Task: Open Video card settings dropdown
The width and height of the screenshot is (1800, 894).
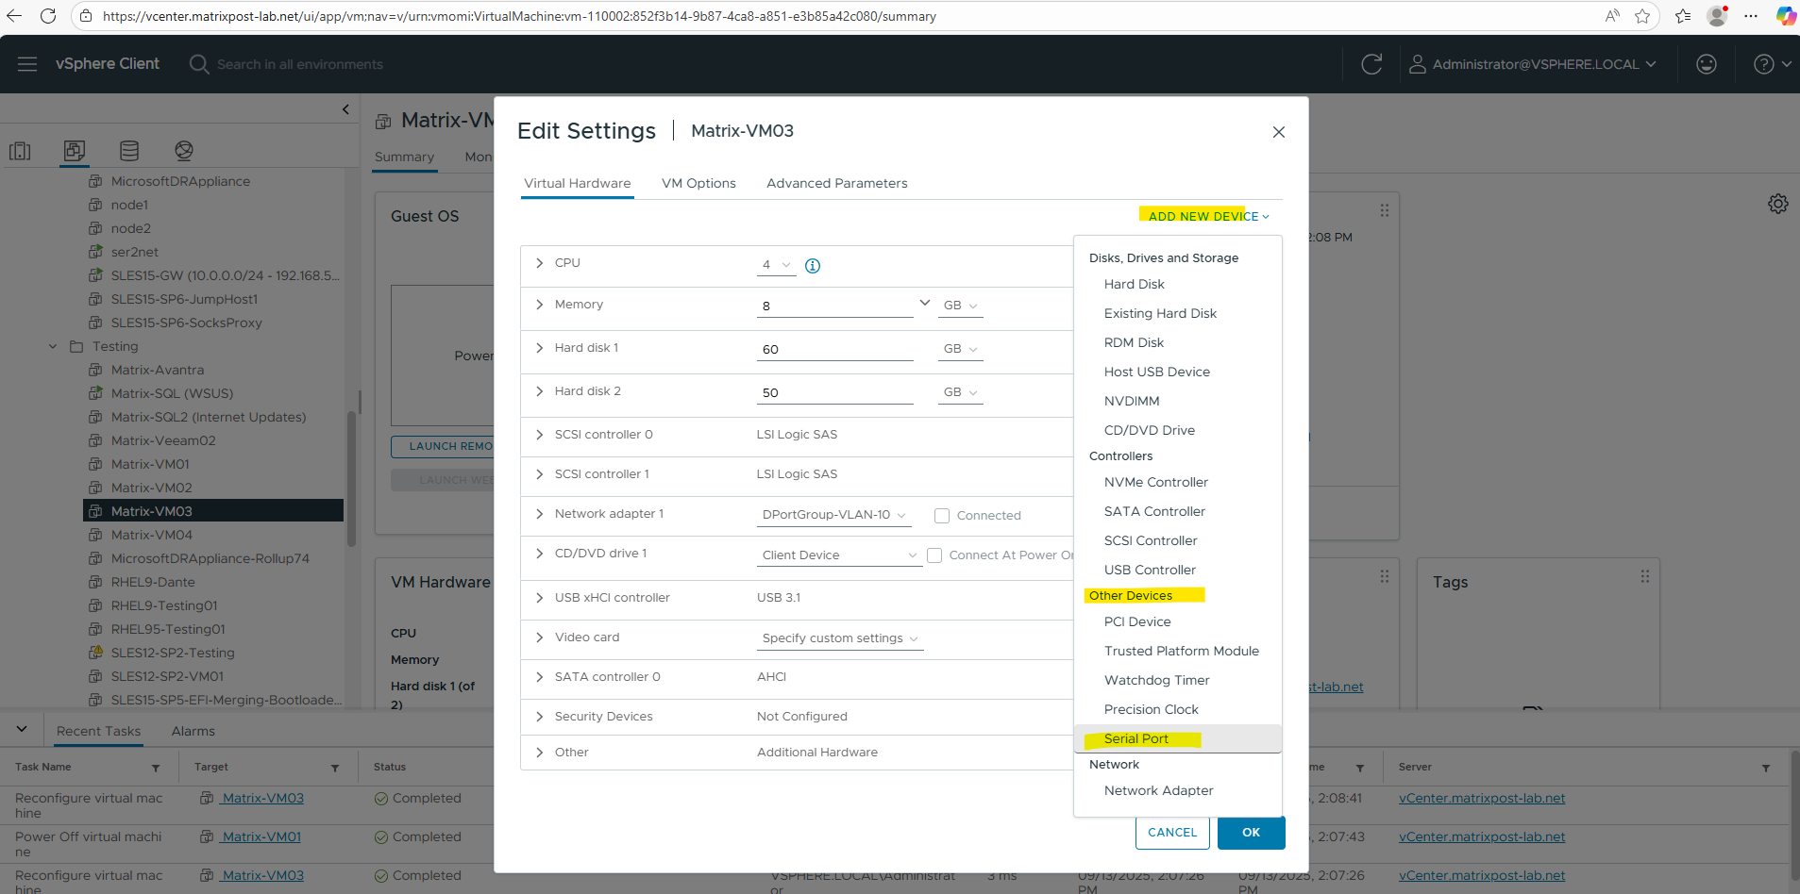Action: pyautogui.click(x=840, y=638)
